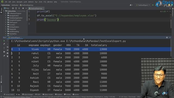Click the MyPandas breadcrumb in navigation bar
This screenshot has width=174, height=98.
[x=15, y=5]
